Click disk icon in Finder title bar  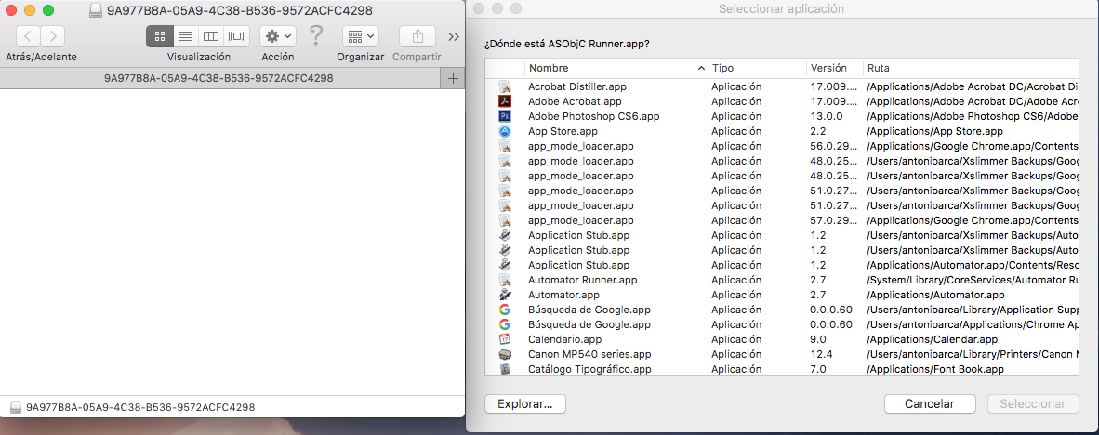click(97, 10)
